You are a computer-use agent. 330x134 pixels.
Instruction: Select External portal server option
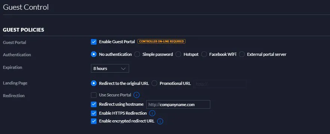(x=242, y=54)
